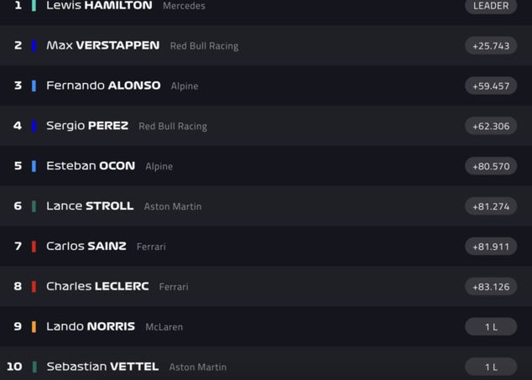
Task: Click Verstappen's dark blue team color bar
Action: coord(34,45)
